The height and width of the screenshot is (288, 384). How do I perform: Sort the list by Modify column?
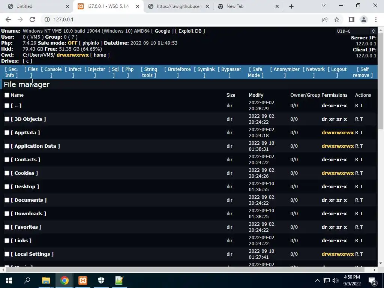coord(256,95)
